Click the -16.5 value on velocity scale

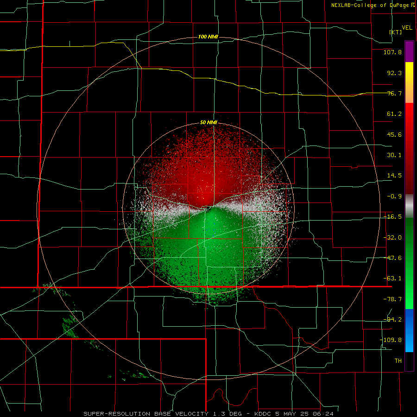[392, 217]
